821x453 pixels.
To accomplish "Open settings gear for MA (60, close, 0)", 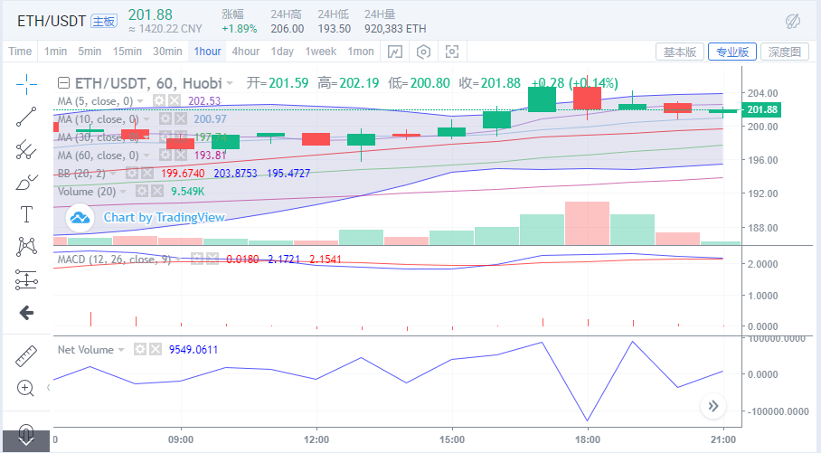I will pyautogui.click(x=165, y=155).
